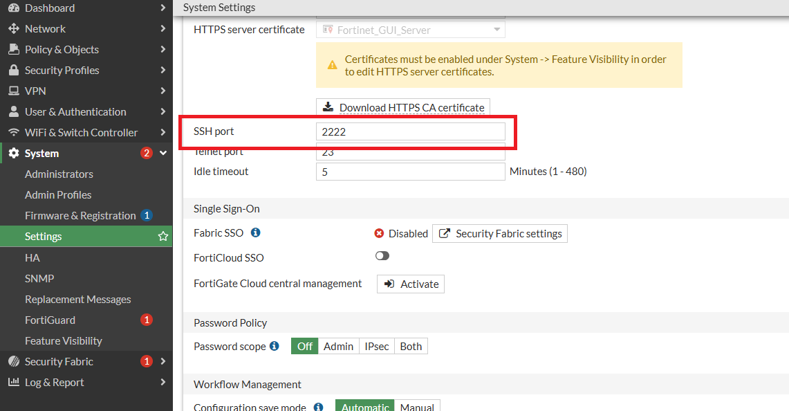The height and width of the screenshot is (411, 789).
Task: Select Both for Password scope
Action: tap(411, 346)
